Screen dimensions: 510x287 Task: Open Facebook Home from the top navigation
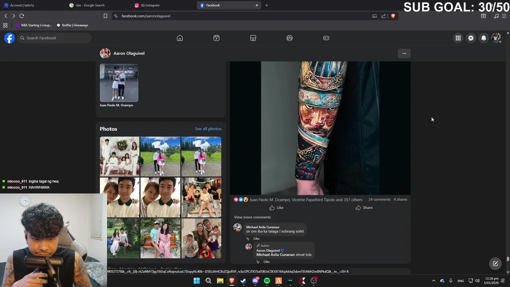(x=180, y=38)
